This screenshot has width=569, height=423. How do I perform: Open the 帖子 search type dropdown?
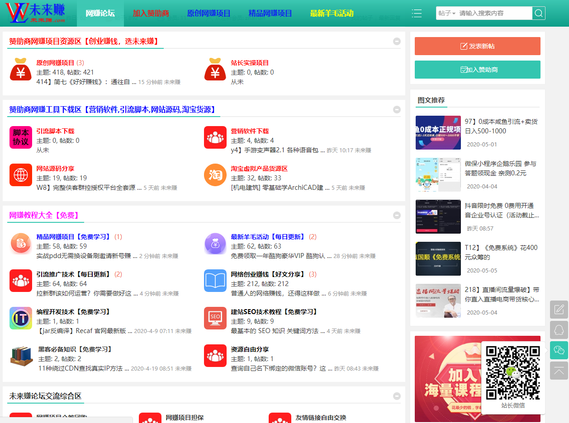click(x=446, y=13)
